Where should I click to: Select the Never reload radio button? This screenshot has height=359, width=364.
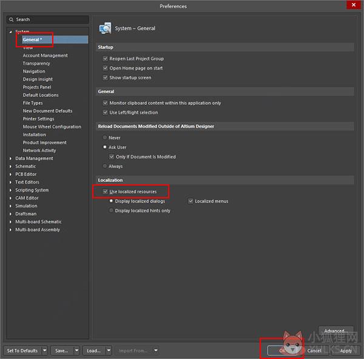coord(105,138)
